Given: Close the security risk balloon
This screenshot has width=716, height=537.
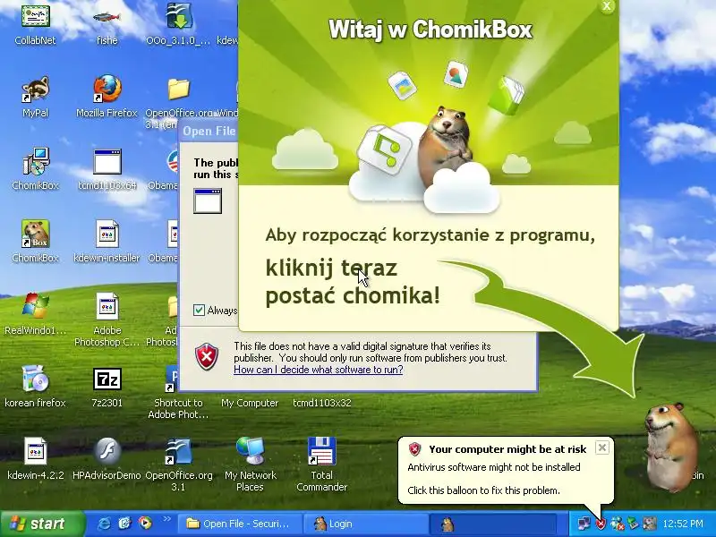Looking at the screenshot, I should [x=602, y=447].
